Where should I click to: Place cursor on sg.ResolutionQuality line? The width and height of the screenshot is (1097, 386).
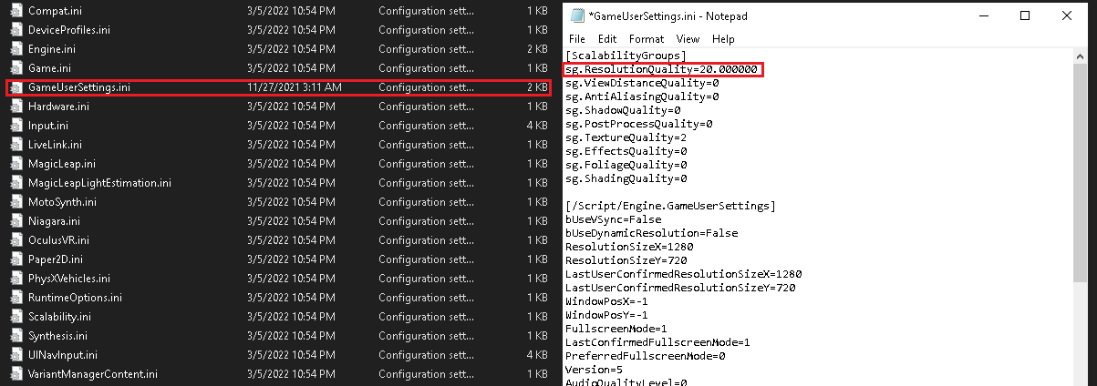tap(661, 70)
